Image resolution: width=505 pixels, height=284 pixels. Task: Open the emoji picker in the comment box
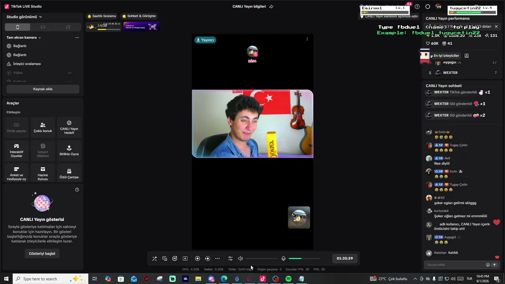click(488, 265)
